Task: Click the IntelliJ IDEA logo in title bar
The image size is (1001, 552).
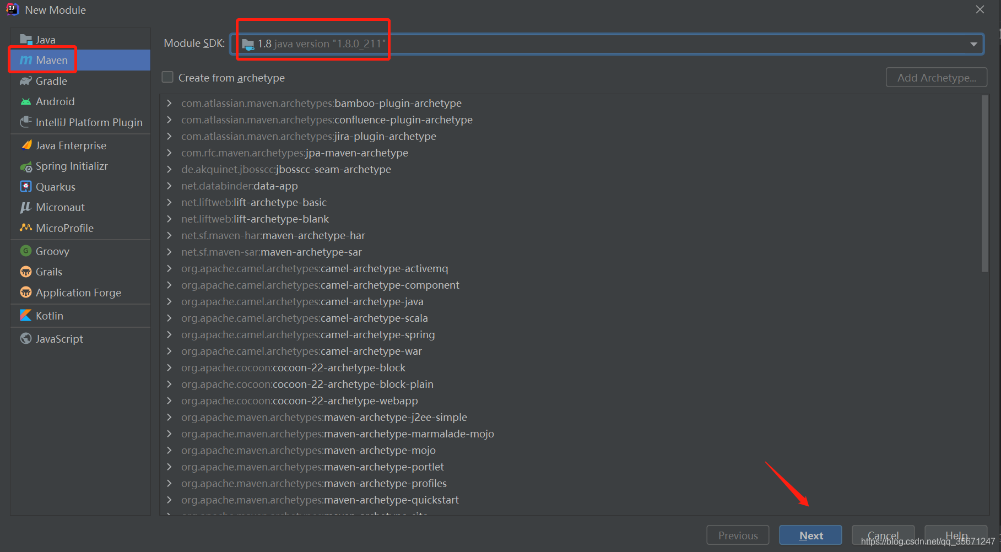Action: 12,9
